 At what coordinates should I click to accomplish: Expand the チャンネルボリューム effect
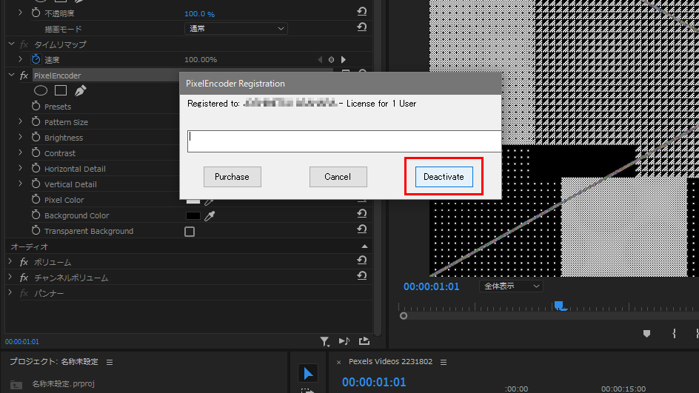10,277
